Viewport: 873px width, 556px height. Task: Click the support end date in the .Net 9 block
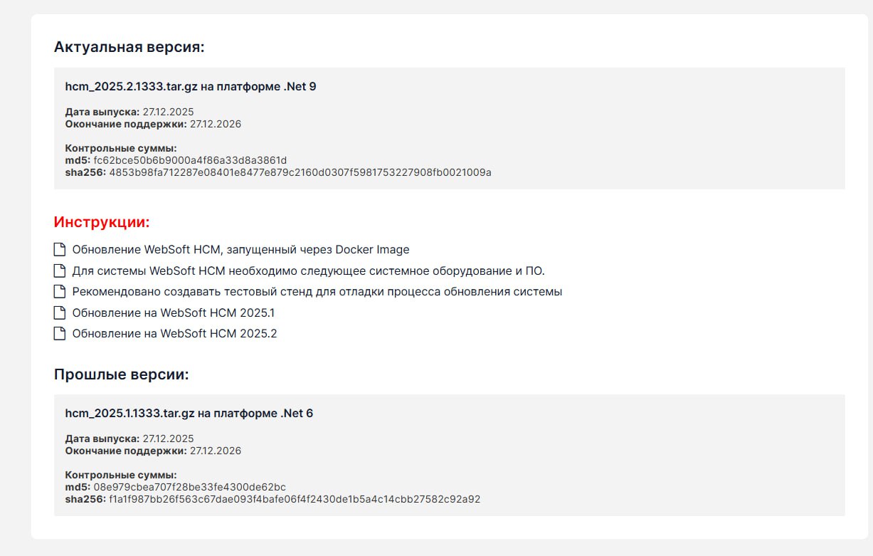pos(215,124)
